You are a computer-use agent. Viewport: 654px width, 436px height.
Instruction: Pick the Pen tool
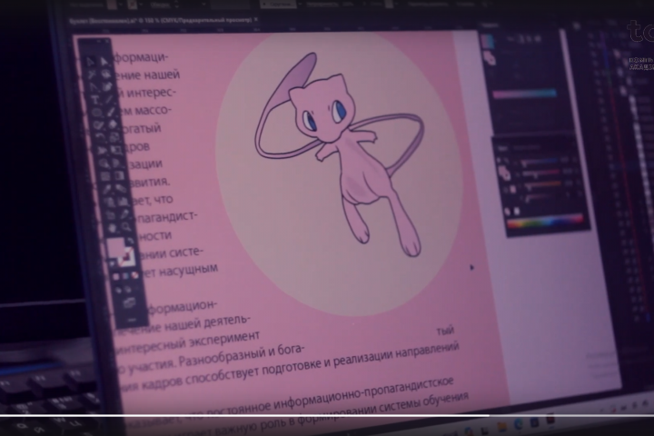point(94,87)
